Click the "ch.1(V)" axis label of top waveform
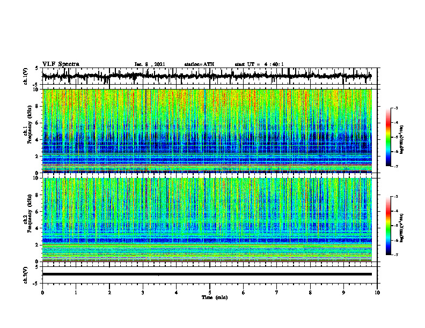 [x=25, y=76]
